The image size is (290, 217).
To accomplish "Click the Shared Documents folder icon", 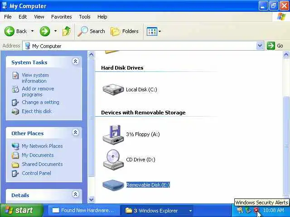I will click(x=15, y=164).
